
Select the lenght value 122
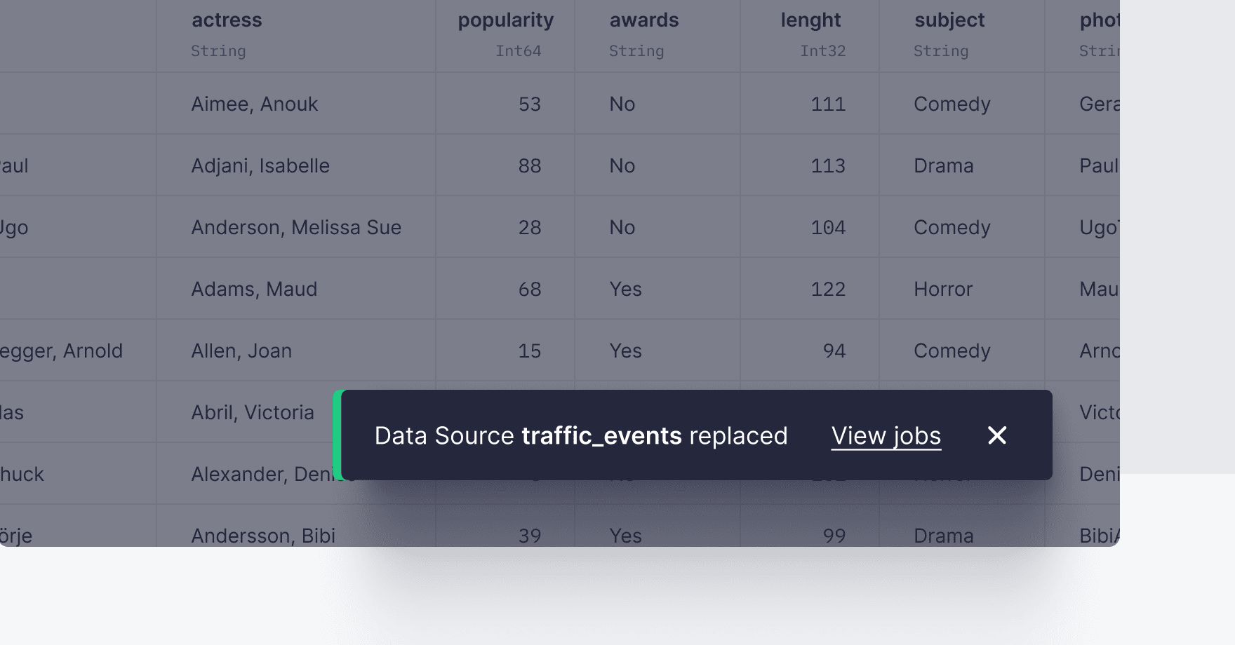[828, 289]
